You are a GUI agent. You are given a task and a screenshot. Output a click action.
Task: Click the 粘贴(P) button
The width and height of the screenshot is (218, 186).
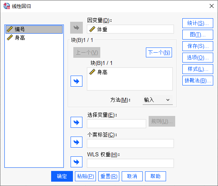85,176
